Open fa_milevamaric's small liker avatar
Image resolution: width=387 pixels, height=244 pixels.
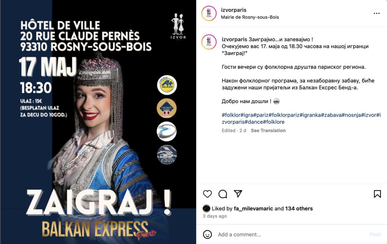tap(206, 208)
